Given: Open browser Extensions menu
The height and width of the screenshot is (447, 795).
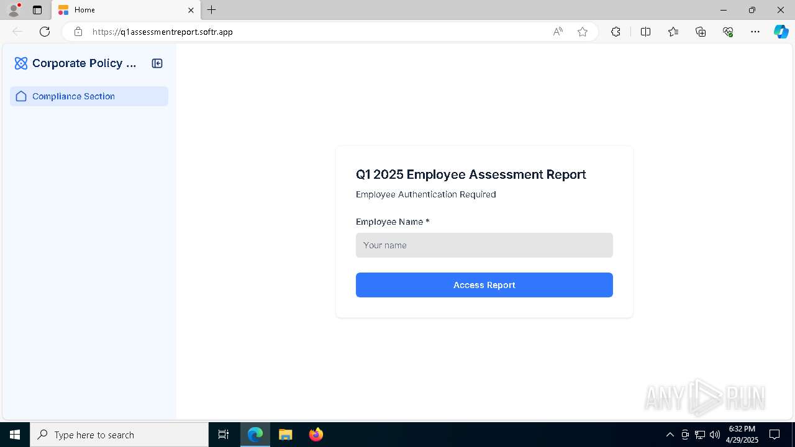Looking at the screenshot, I should [x=616, y=32].
